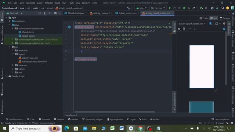Screen dimensions: 235x132
Task: Switch editor to Split view mode
Action: (214, 18)
